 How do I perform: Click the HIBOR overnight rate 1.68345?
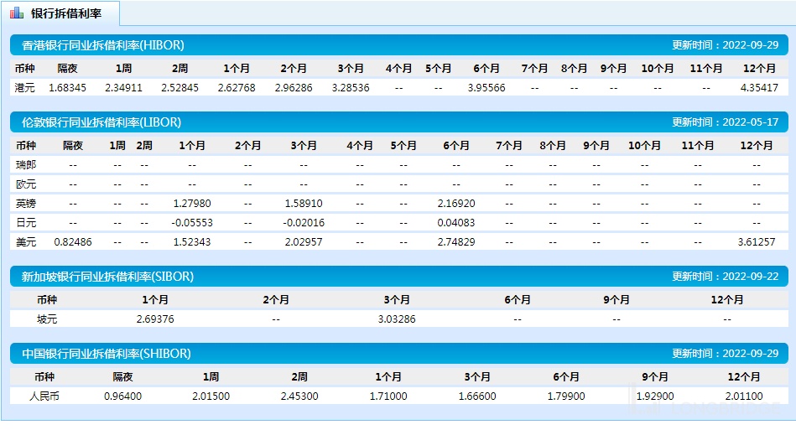[x=68, y=87]
